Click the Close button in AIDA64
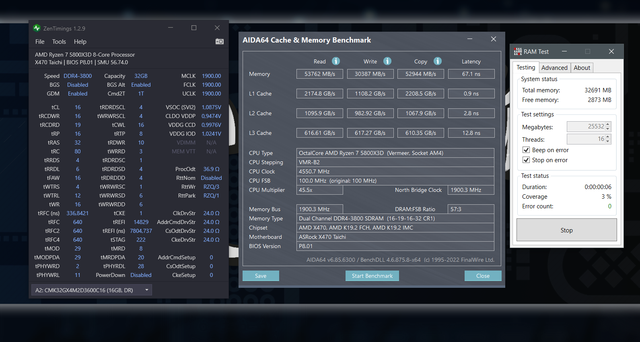Screen dimensions: 640x342 tap(483, 276)
